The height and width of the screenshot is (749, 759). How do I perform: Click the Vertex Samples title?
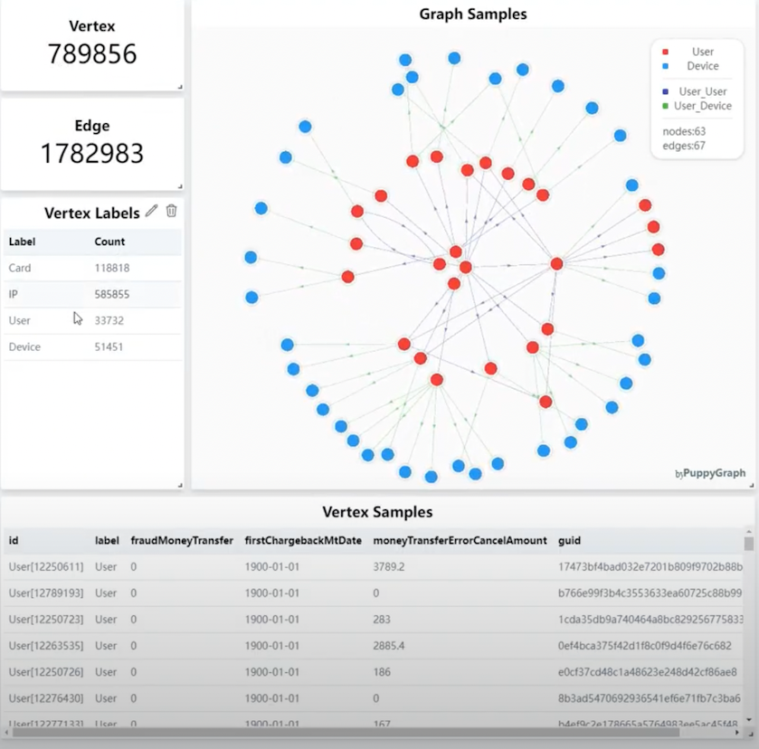click(379, 512)
